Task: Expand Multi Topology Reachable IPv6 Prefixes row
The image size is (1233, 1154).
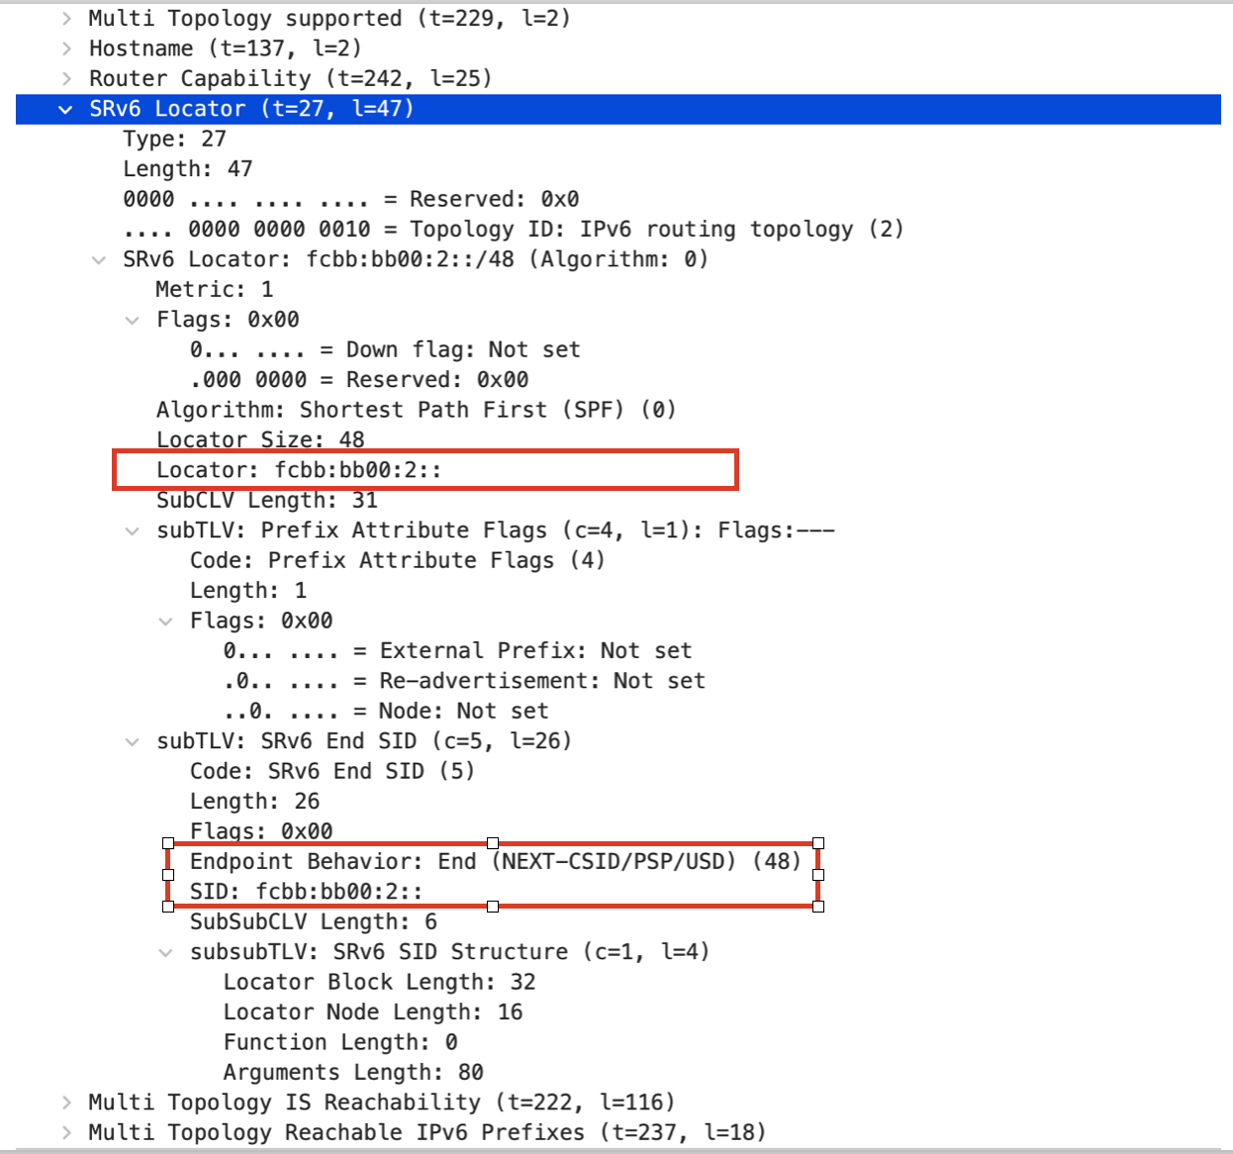Action: coord(66,1132)
